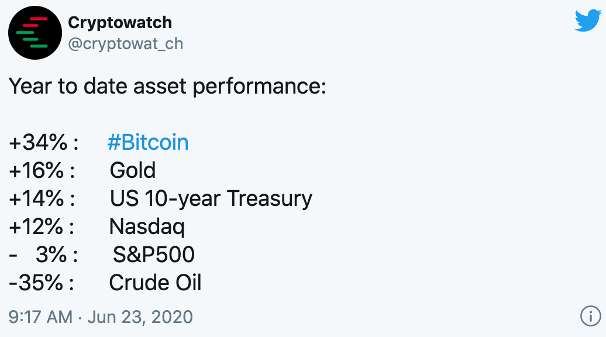This screenshot has height=337, width=606.
Task: Click the +16% figure
Action: pyautogui.click(x=36, y=170)
